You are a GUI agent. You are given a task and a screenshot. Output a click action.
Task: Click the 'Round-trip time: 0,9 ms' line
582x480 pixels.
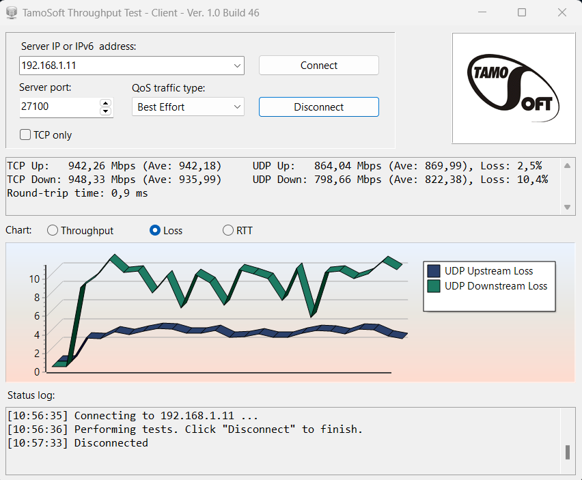click(77, 193)
